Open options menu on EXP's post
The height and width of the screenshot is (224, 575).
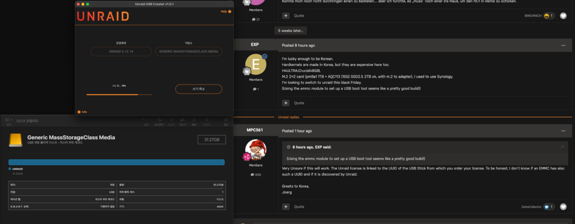[563, 45]
